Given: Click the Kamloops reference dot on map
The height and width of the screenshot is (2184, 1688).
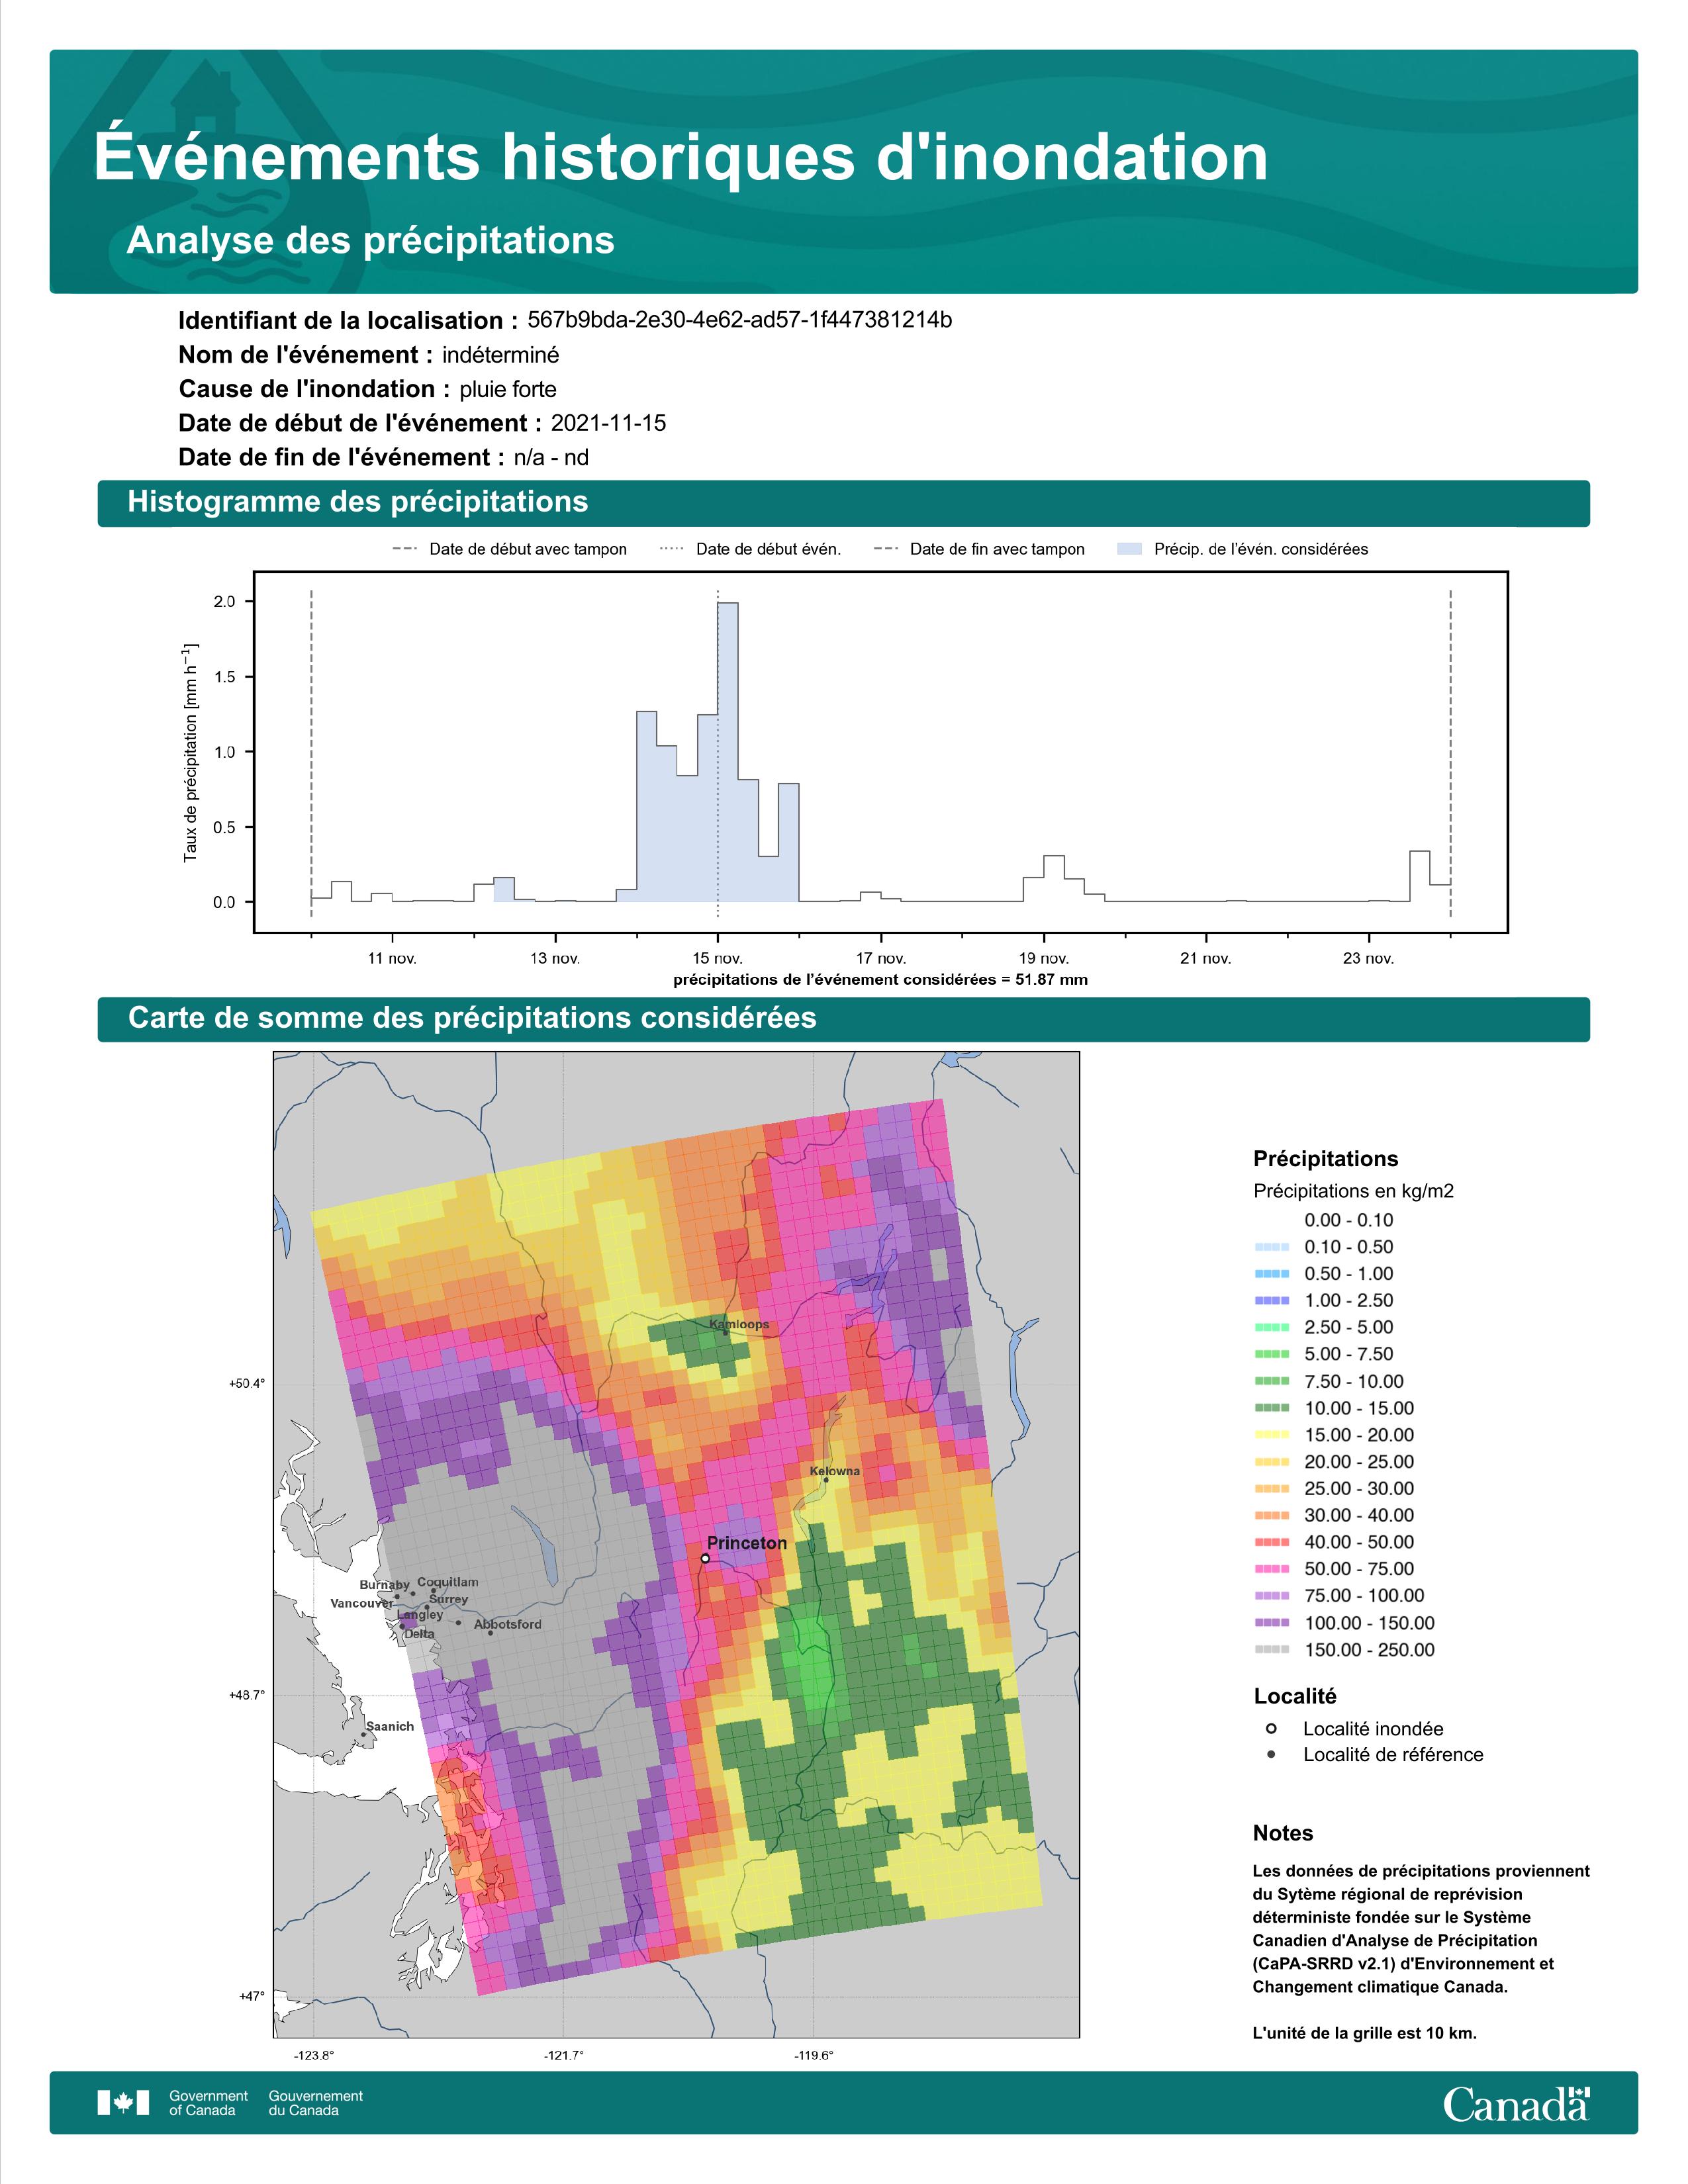Looking at the screenshot, I should (725, 1332).
